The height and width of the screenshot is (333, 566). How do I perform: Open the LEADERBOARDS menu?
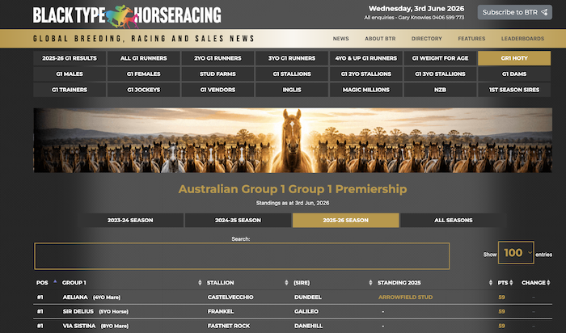(x=522, y=39)
